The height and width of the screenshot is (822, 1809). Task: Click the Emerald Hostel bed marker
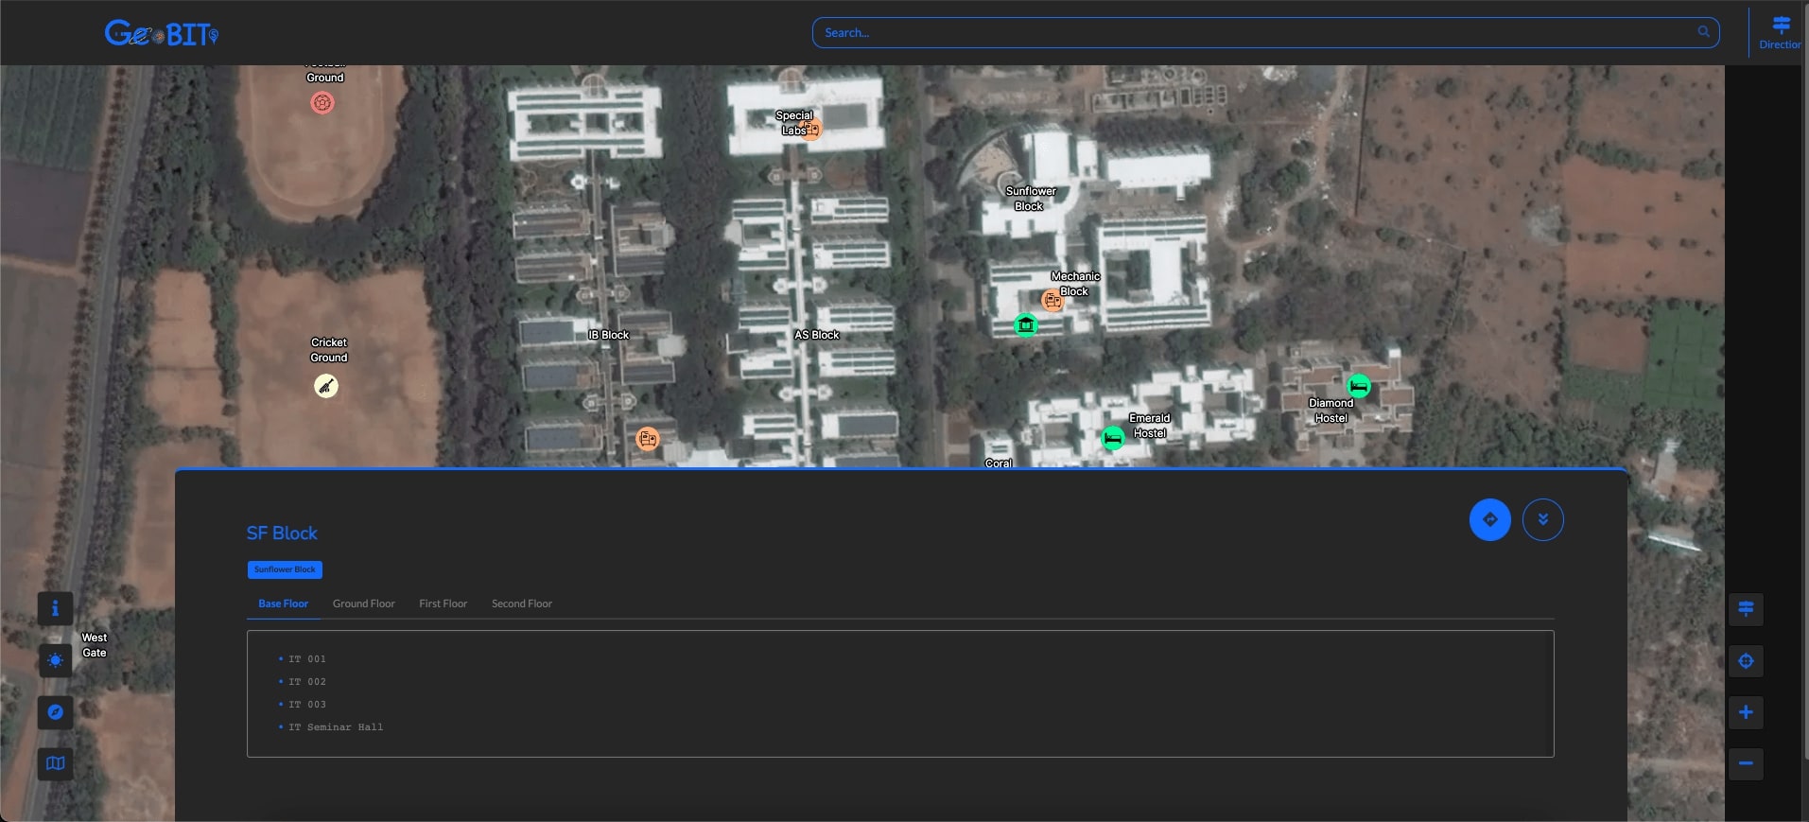pyautogui.click(x=1113, y=438)
